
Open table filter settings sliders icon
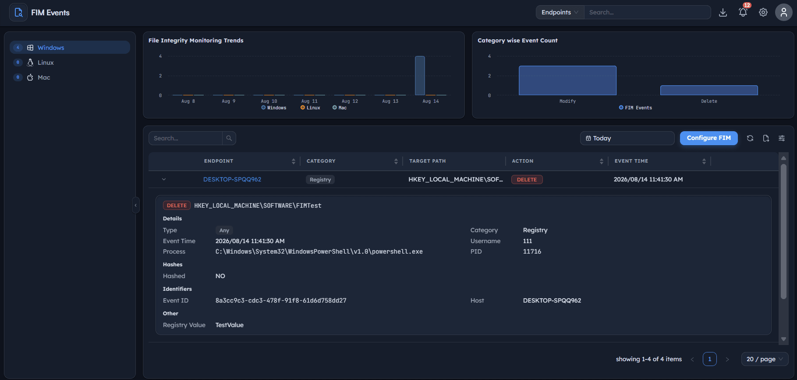coord(782,138)
